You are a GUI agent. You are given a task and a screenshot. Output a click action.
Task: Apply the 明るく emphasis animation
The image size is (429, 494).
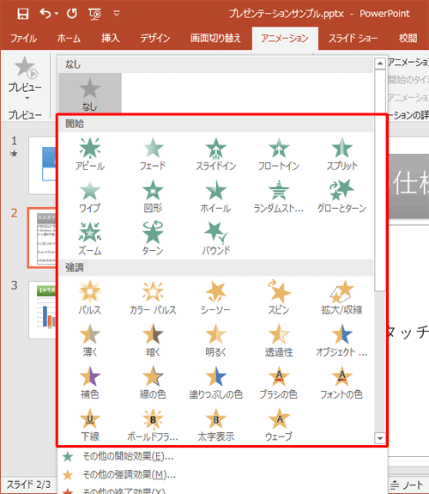[215, 340]
